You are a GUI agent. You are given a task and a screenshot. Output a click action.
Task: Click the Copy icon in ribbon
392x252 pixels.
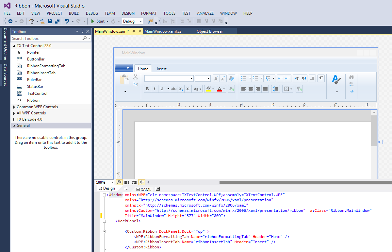tap(136, 84)
